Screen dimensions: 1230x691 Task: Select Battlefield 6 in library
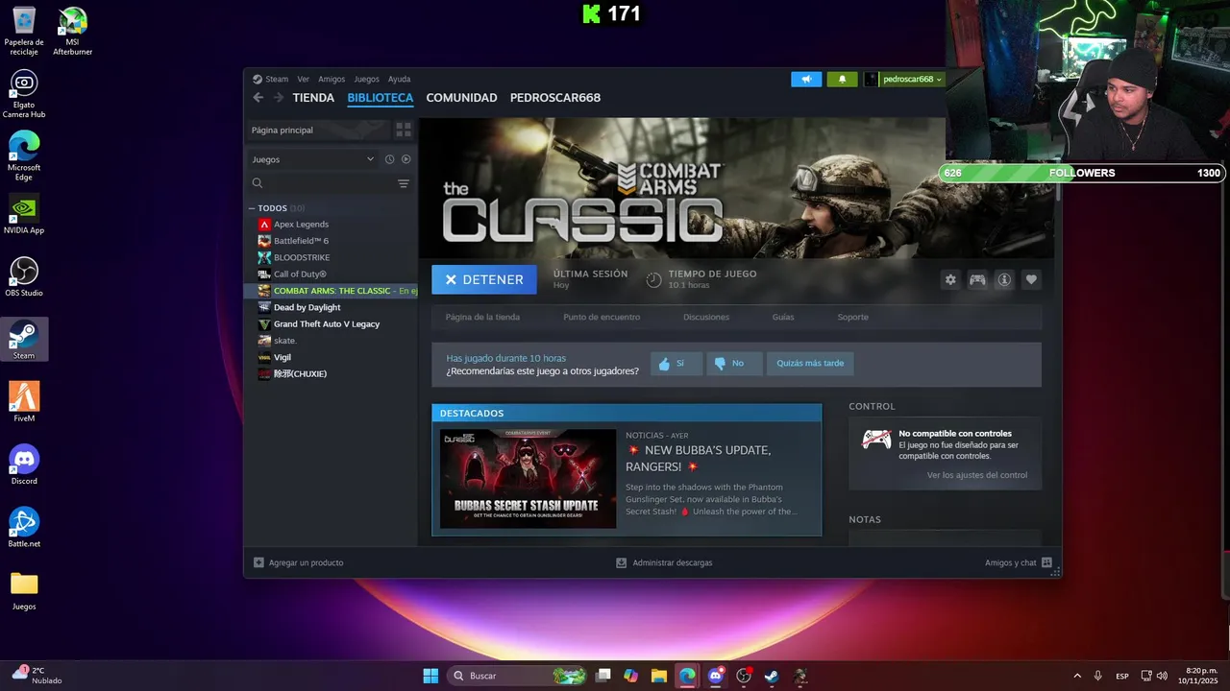[x=301, y=241]
